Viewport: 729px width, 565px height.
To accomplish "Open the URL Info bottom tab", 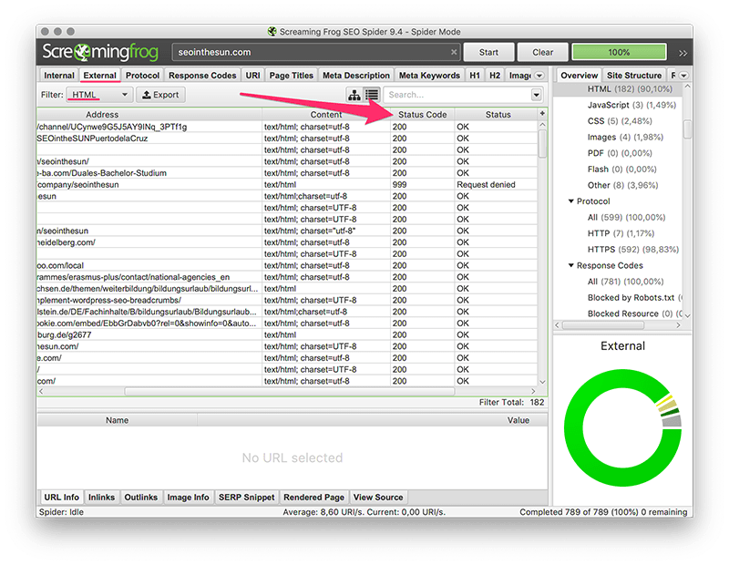I will pyautogui.click(x=61, y=497).
